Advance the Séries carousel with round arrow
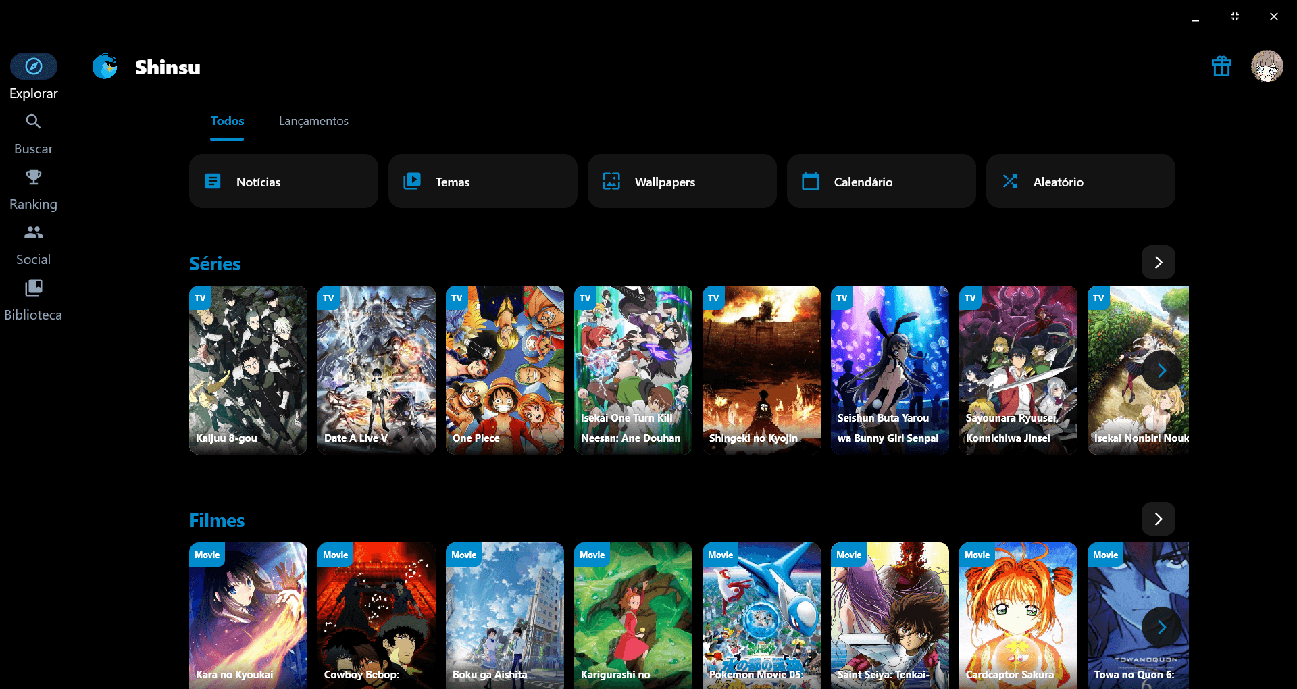Image resolution: width=1297 pixels, height=689 pixels. (1162, 370)
